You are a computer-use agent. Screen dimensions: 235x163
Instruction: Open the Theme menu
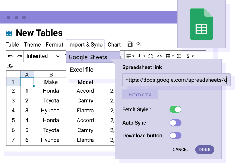coord(32,45)
